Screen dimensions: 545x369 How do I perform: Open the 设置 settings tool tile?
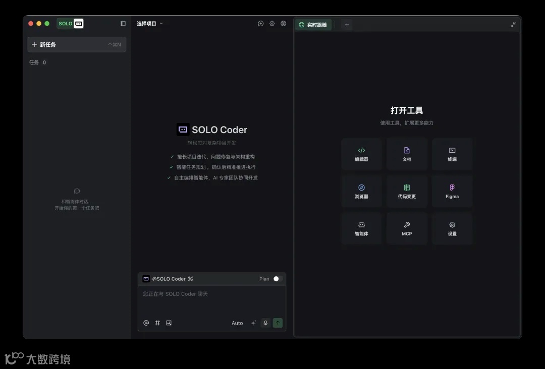pos(452,229)
